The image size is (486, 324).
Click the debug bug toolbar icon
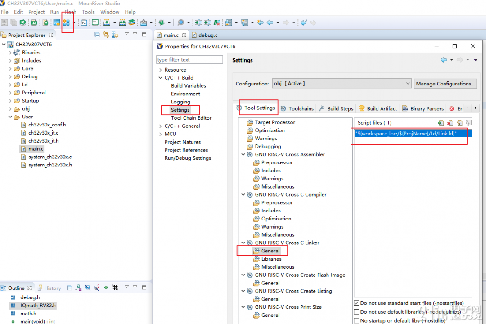click(162, 22)
